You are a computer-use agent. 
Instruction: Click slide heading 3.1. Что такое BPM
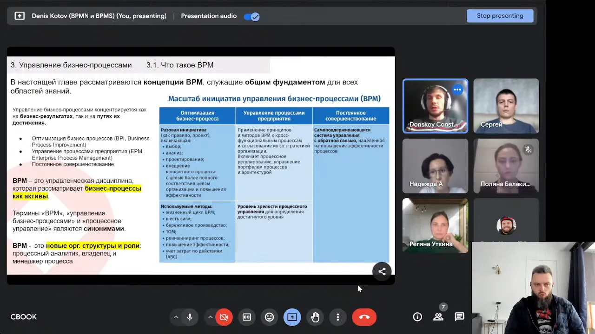tap(180, 65)
